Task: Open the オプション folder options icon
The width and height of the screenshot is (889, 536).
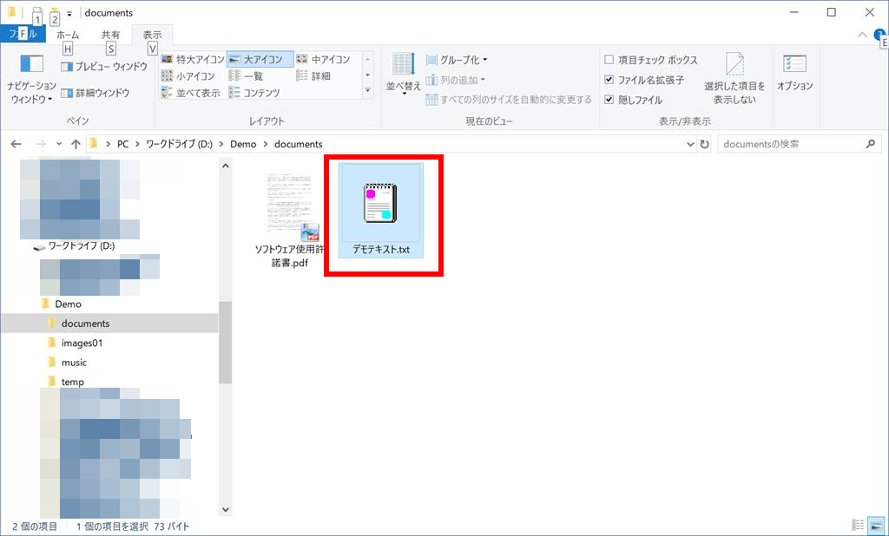Action: (x=794, y=66)
